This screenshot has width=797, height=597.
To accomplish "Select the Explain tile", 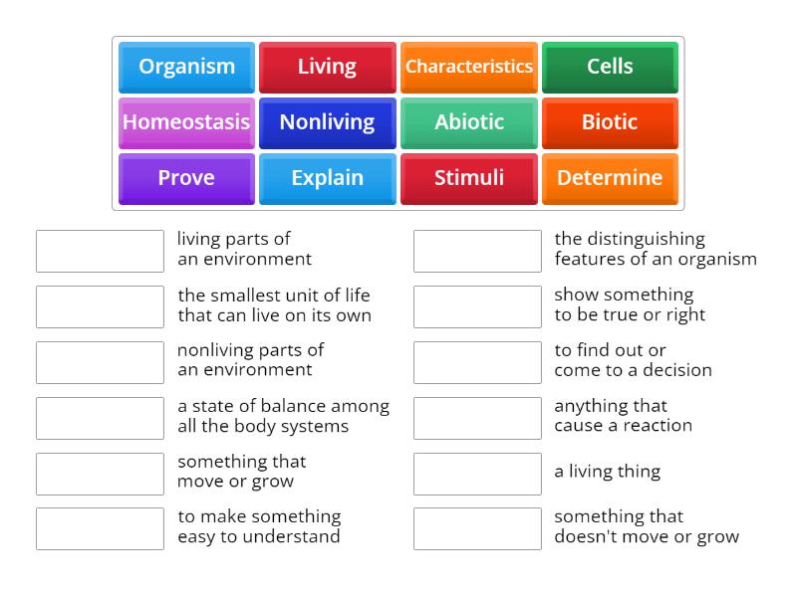I will tap(328, 178).
